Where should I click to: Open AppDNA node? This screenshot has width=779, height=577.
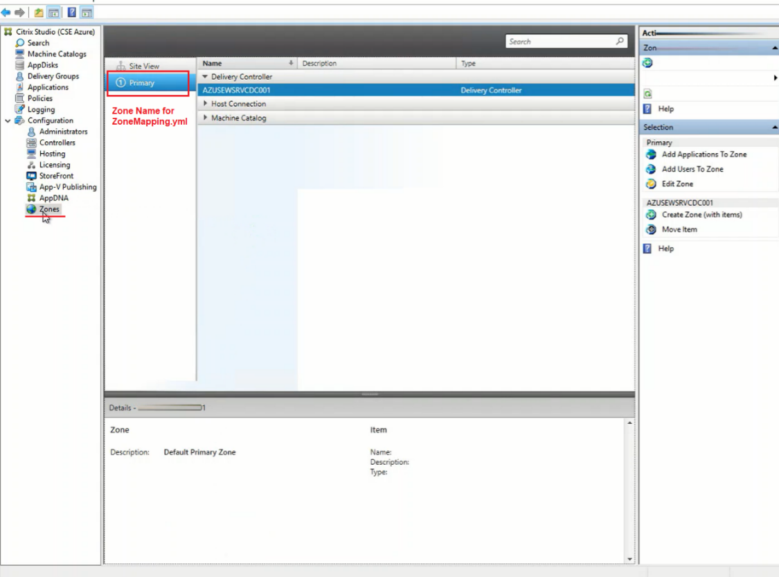(x=53, y=198)
